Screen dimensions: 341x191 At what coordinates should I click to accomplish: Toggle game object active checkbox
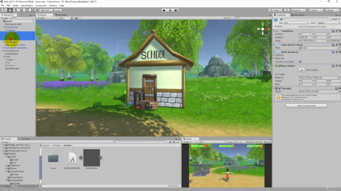(x=281, y=19)
